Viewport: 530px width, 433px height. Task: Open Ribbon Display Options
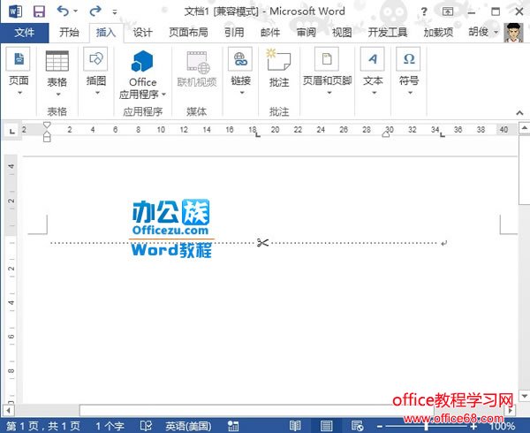tap(448, 11)
